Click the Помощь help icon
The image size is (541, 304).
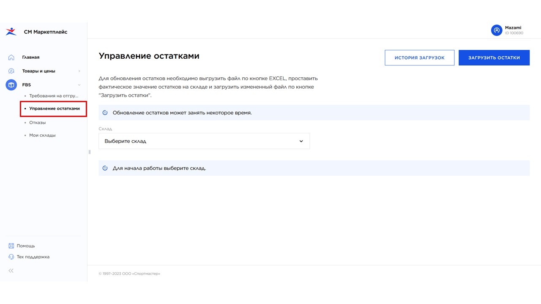point(11,246)
